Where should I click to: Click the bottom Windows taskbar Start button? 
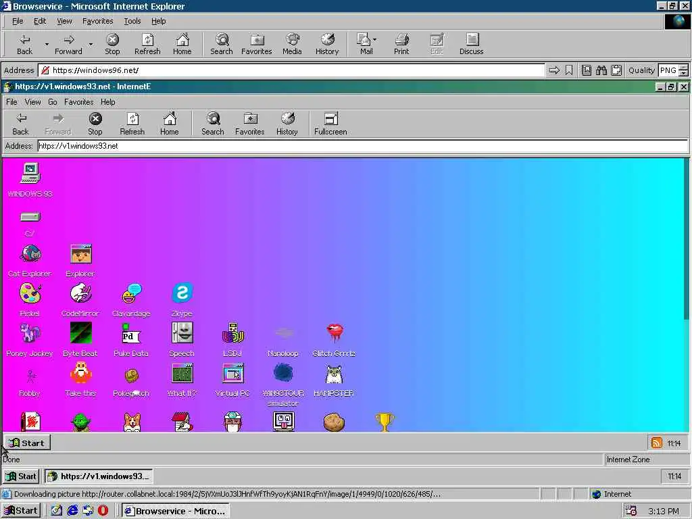point(21,511)
